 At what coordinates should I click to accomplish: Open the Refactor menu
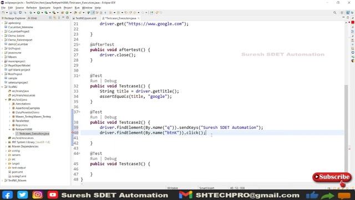coord(32,8)
